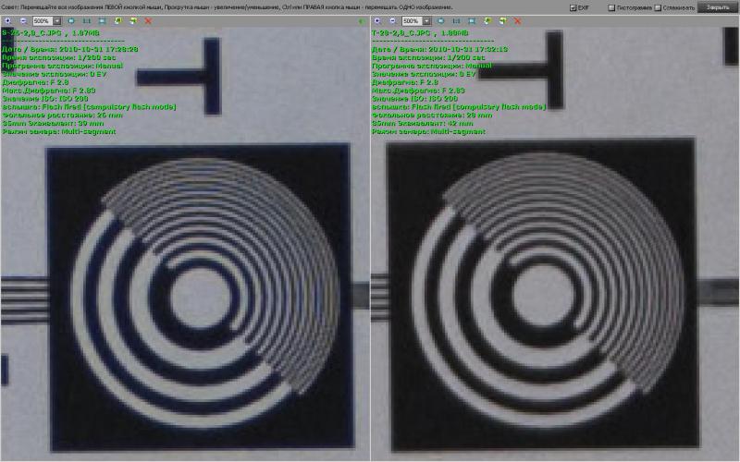Click left Flash fired line
740x462 pixels.
pos(89,107)
